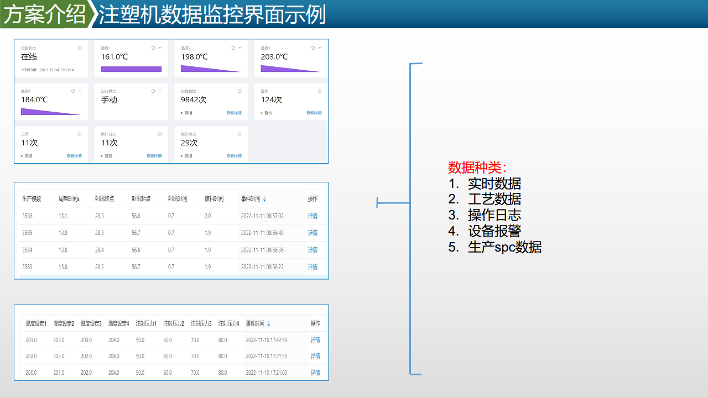Open the list icon on 温度4 card
Viewport: 708px width, 398px height.
pyautogui.click(x=80, y=91)
